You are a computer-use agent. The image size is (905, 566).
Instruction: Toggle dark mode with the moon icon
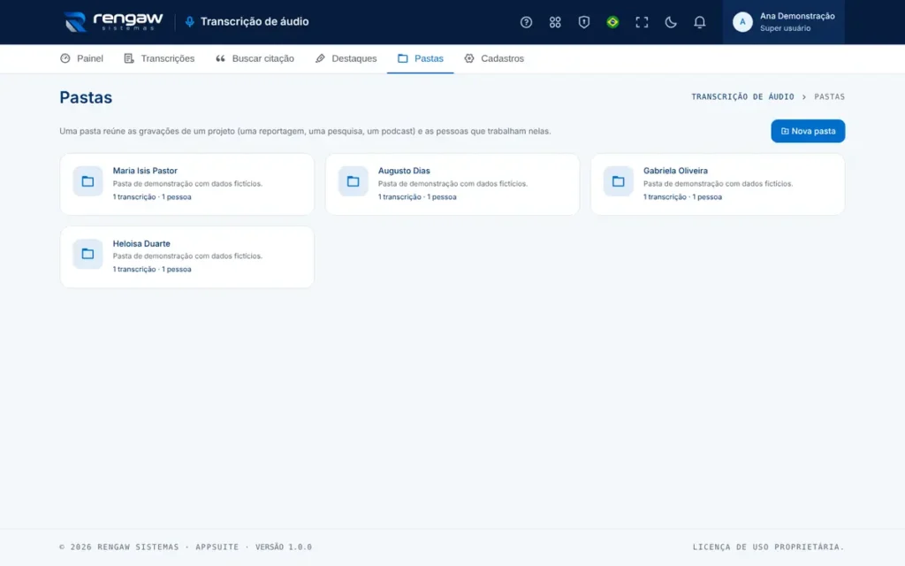pyautogui.click(x=670, y=22)
